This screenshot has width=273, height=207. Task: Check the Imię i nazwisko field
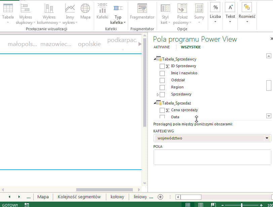point(162,73)
